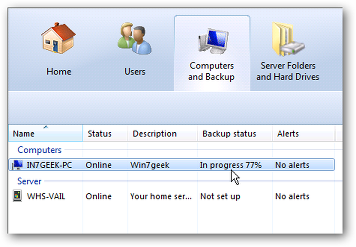Select the IN7GEEK-PC name

coord(49,165)
